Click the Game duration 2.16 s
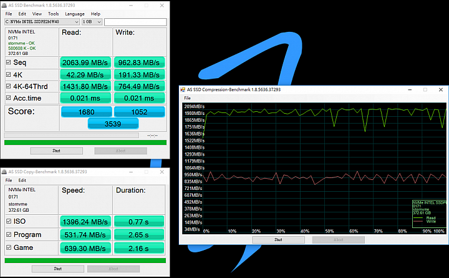The height and width of the screenshot is (278, 449). point(139,248)
